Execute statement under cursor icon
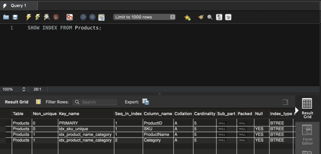 [x=38, y=17]
